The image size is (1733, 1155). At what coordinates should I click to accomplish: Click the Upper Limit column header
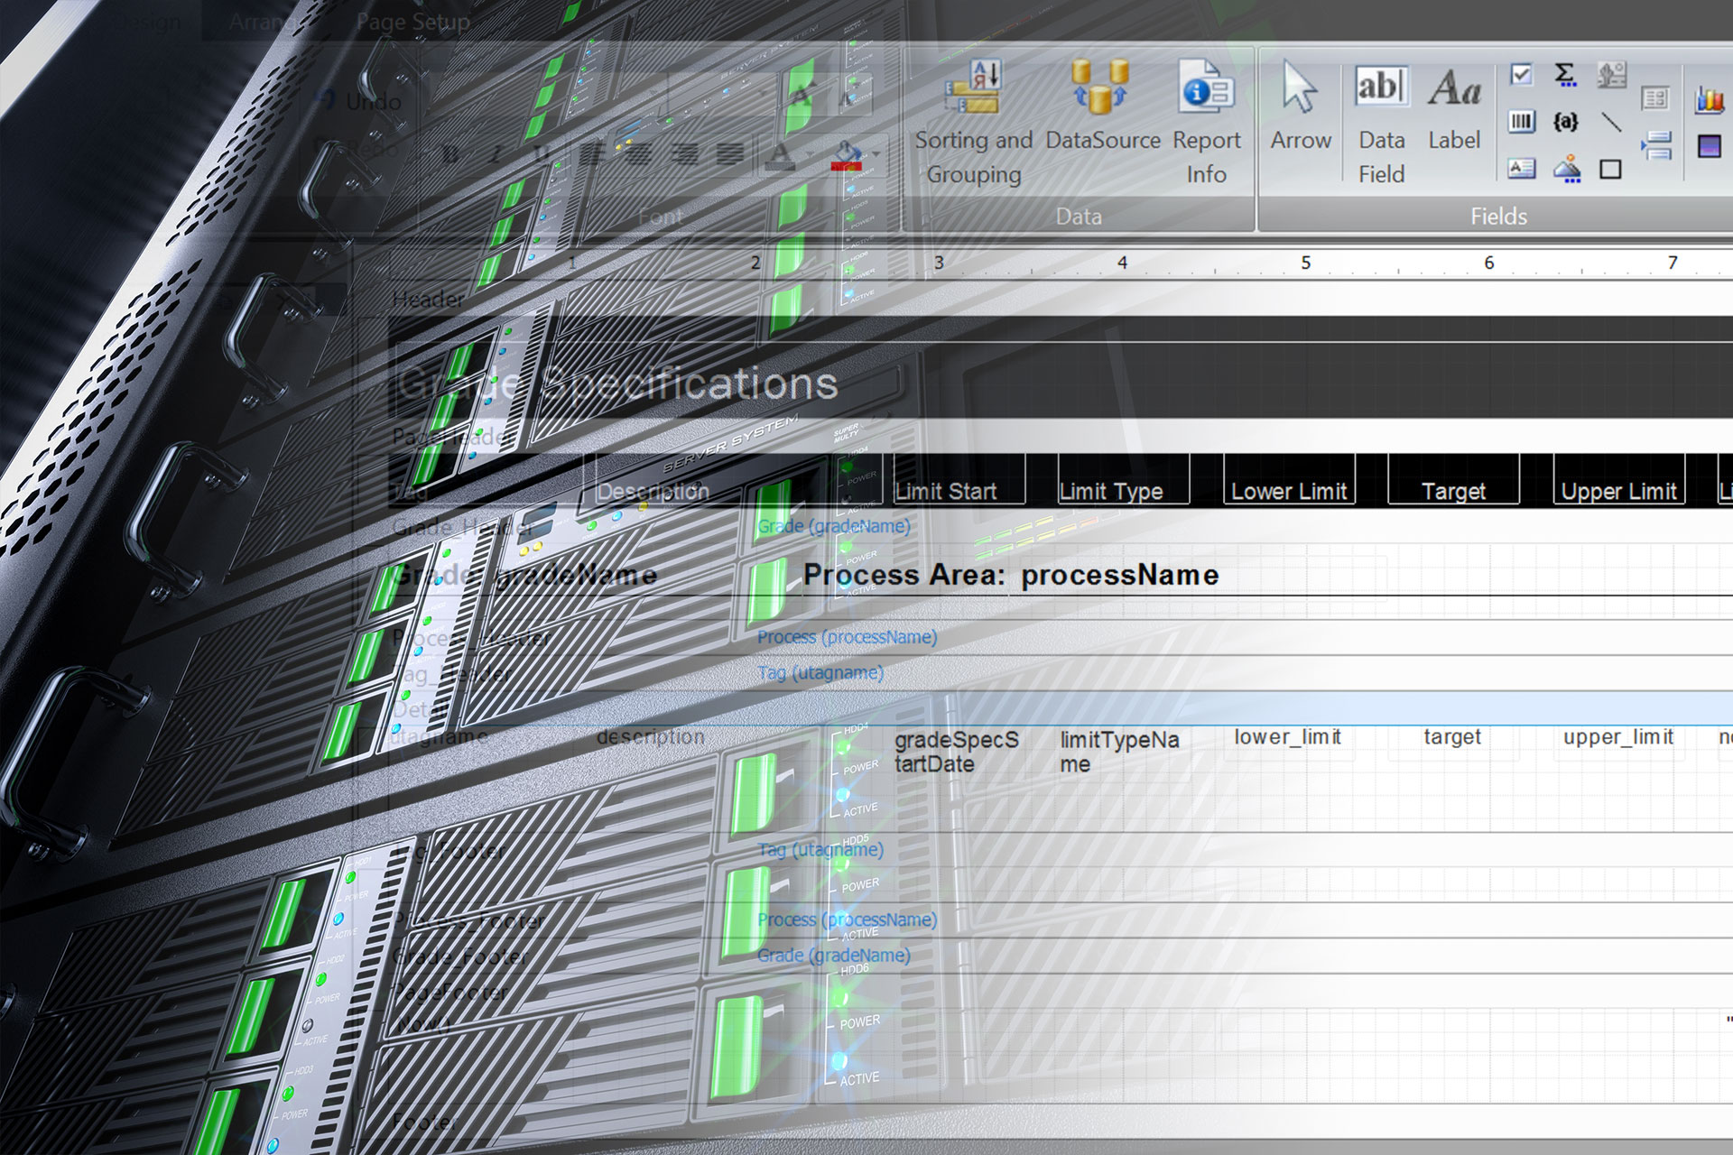1618,491
